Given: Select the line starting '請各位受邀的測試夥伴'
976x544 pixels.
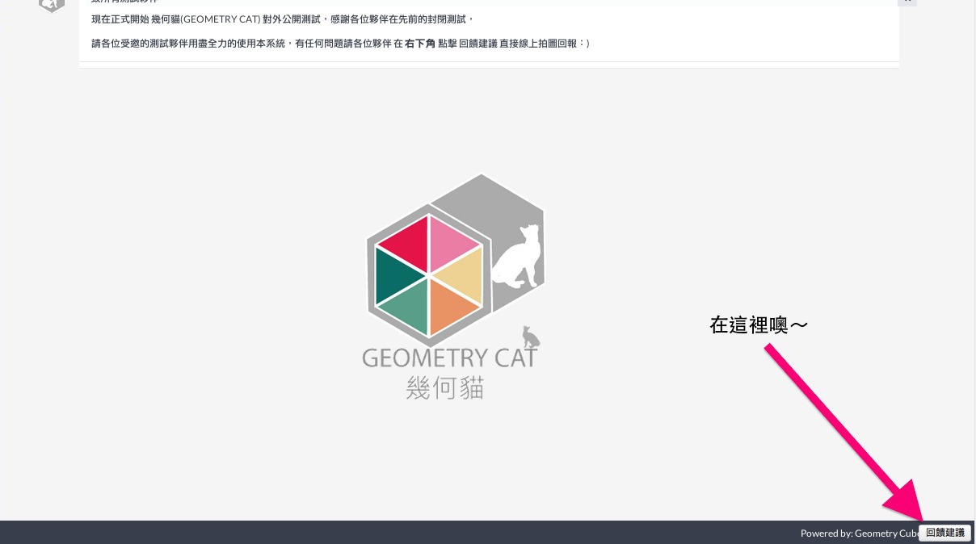Looking at the screenshot, I should [341, 44].
